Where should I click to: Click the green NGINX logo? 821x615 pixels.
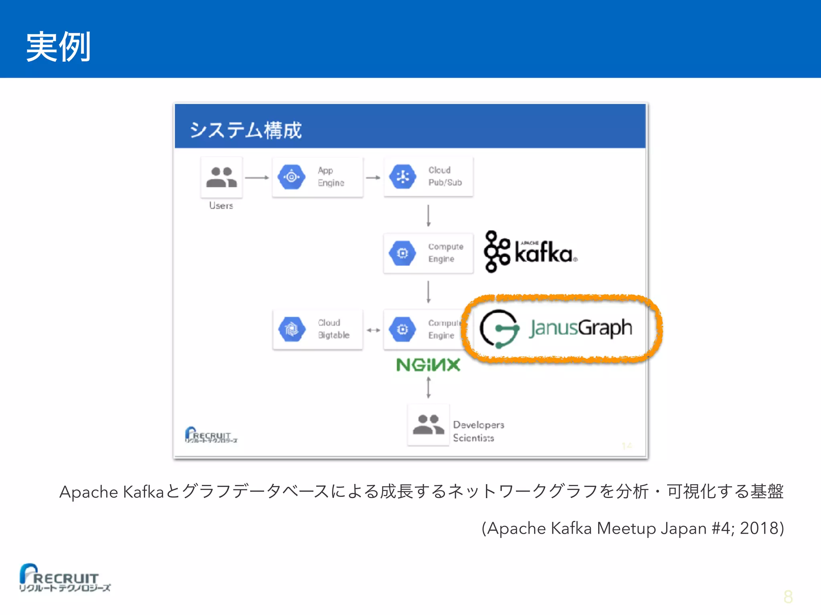pyautogui.click(x=428, y=365)
